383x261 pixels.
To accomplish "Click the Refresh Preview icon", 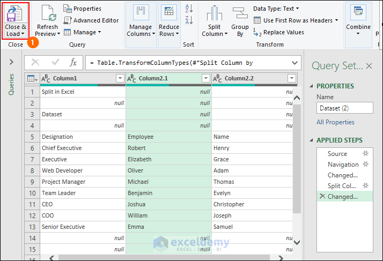I will [x=49, y=13].
